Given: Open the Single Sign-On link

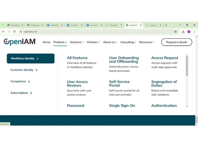Looking at the screenshot, I should click(x=122, y=105).
